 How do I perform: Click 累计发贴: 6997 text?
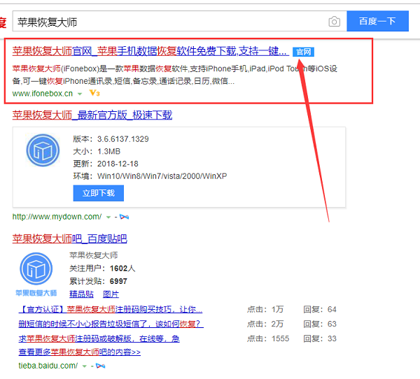(98, 281)
